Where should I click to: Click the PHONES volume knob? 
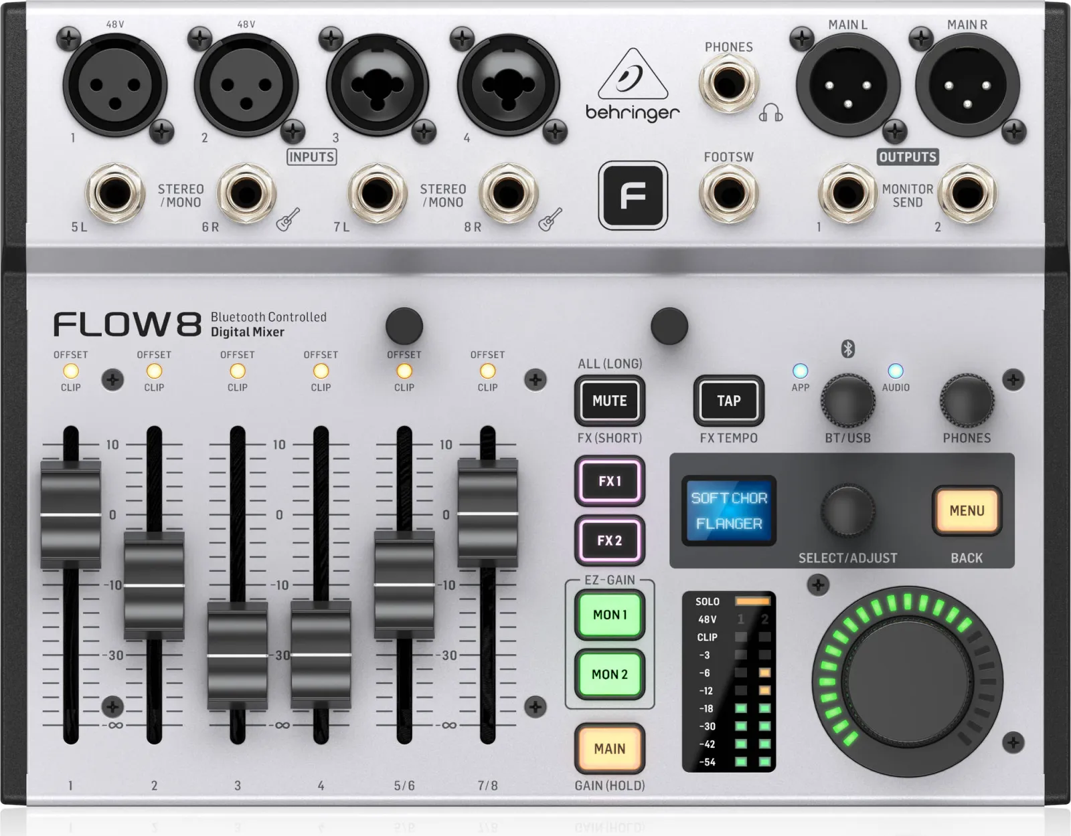point(967,401)
